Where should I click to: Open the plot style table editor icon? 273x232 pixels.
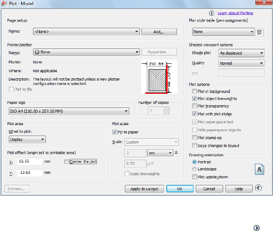pos(259,32)
